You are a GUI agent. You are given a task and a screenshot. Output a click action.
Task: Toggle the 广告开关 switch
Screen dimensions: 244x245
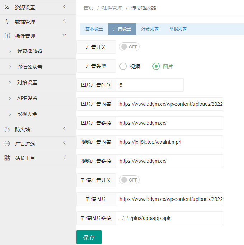click(129, 47)
